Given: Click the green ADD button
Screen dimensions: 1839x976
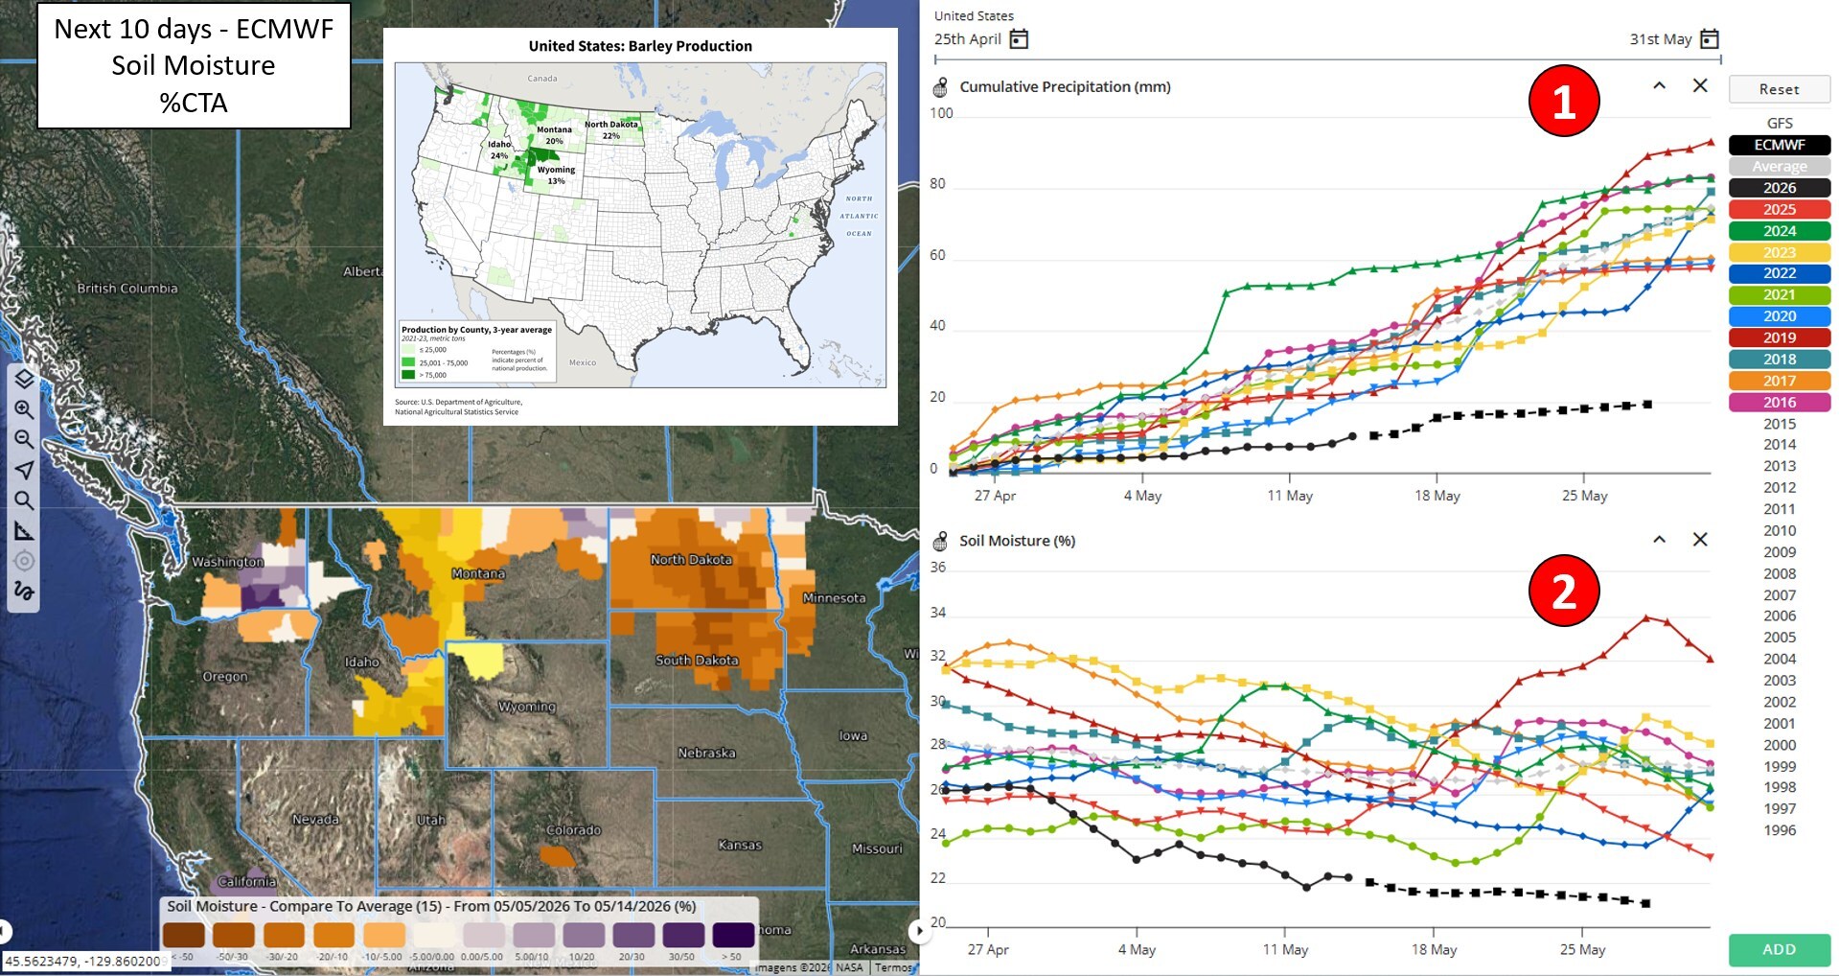Looking at the screenshot, I should [1780, 949].
